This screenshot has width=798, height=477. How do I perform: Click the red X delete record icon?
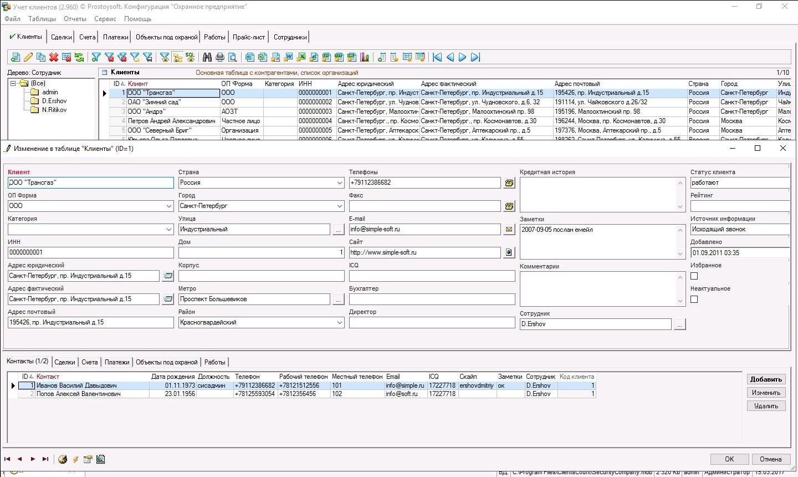point(54,57)
